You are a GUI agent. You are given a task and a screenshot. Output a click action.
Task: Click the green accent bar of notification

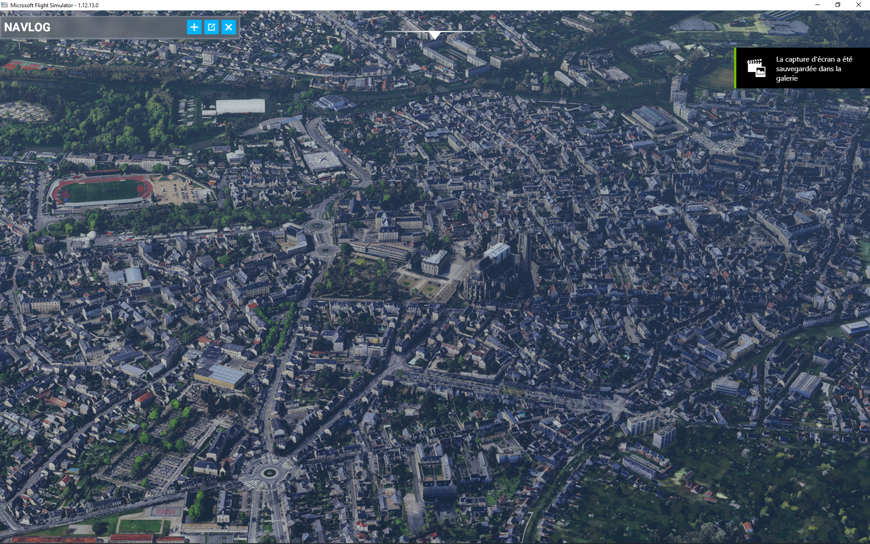pos(735,68)
